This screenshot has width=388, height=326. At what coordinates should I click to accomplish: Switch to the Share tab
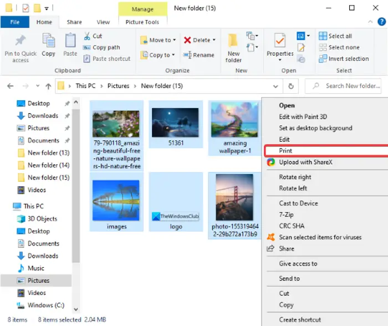coord(74,22)
